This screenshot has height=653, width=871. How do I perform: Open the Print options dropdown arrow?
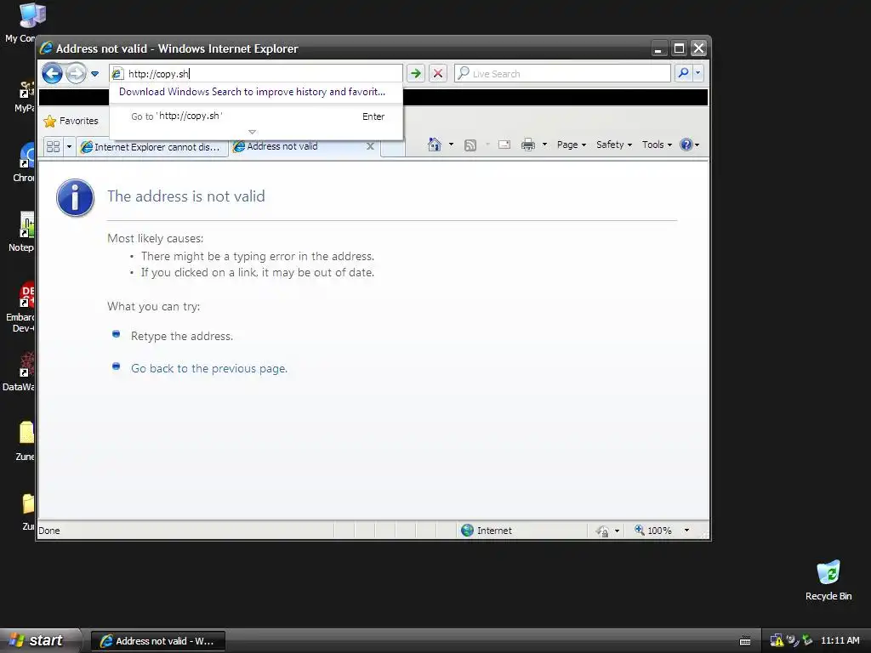[x=545, y=145]
